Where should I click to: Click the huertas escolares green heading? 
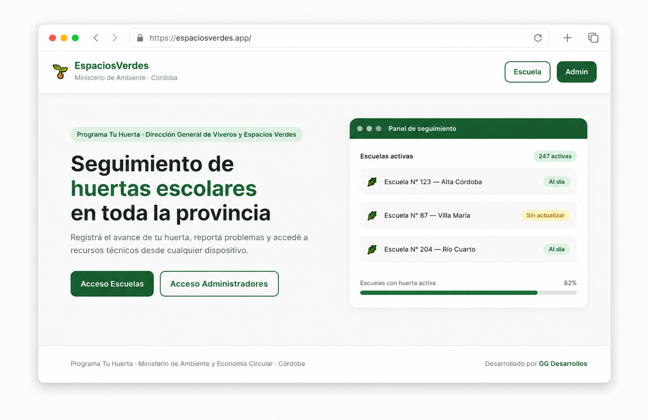[164, 189]
